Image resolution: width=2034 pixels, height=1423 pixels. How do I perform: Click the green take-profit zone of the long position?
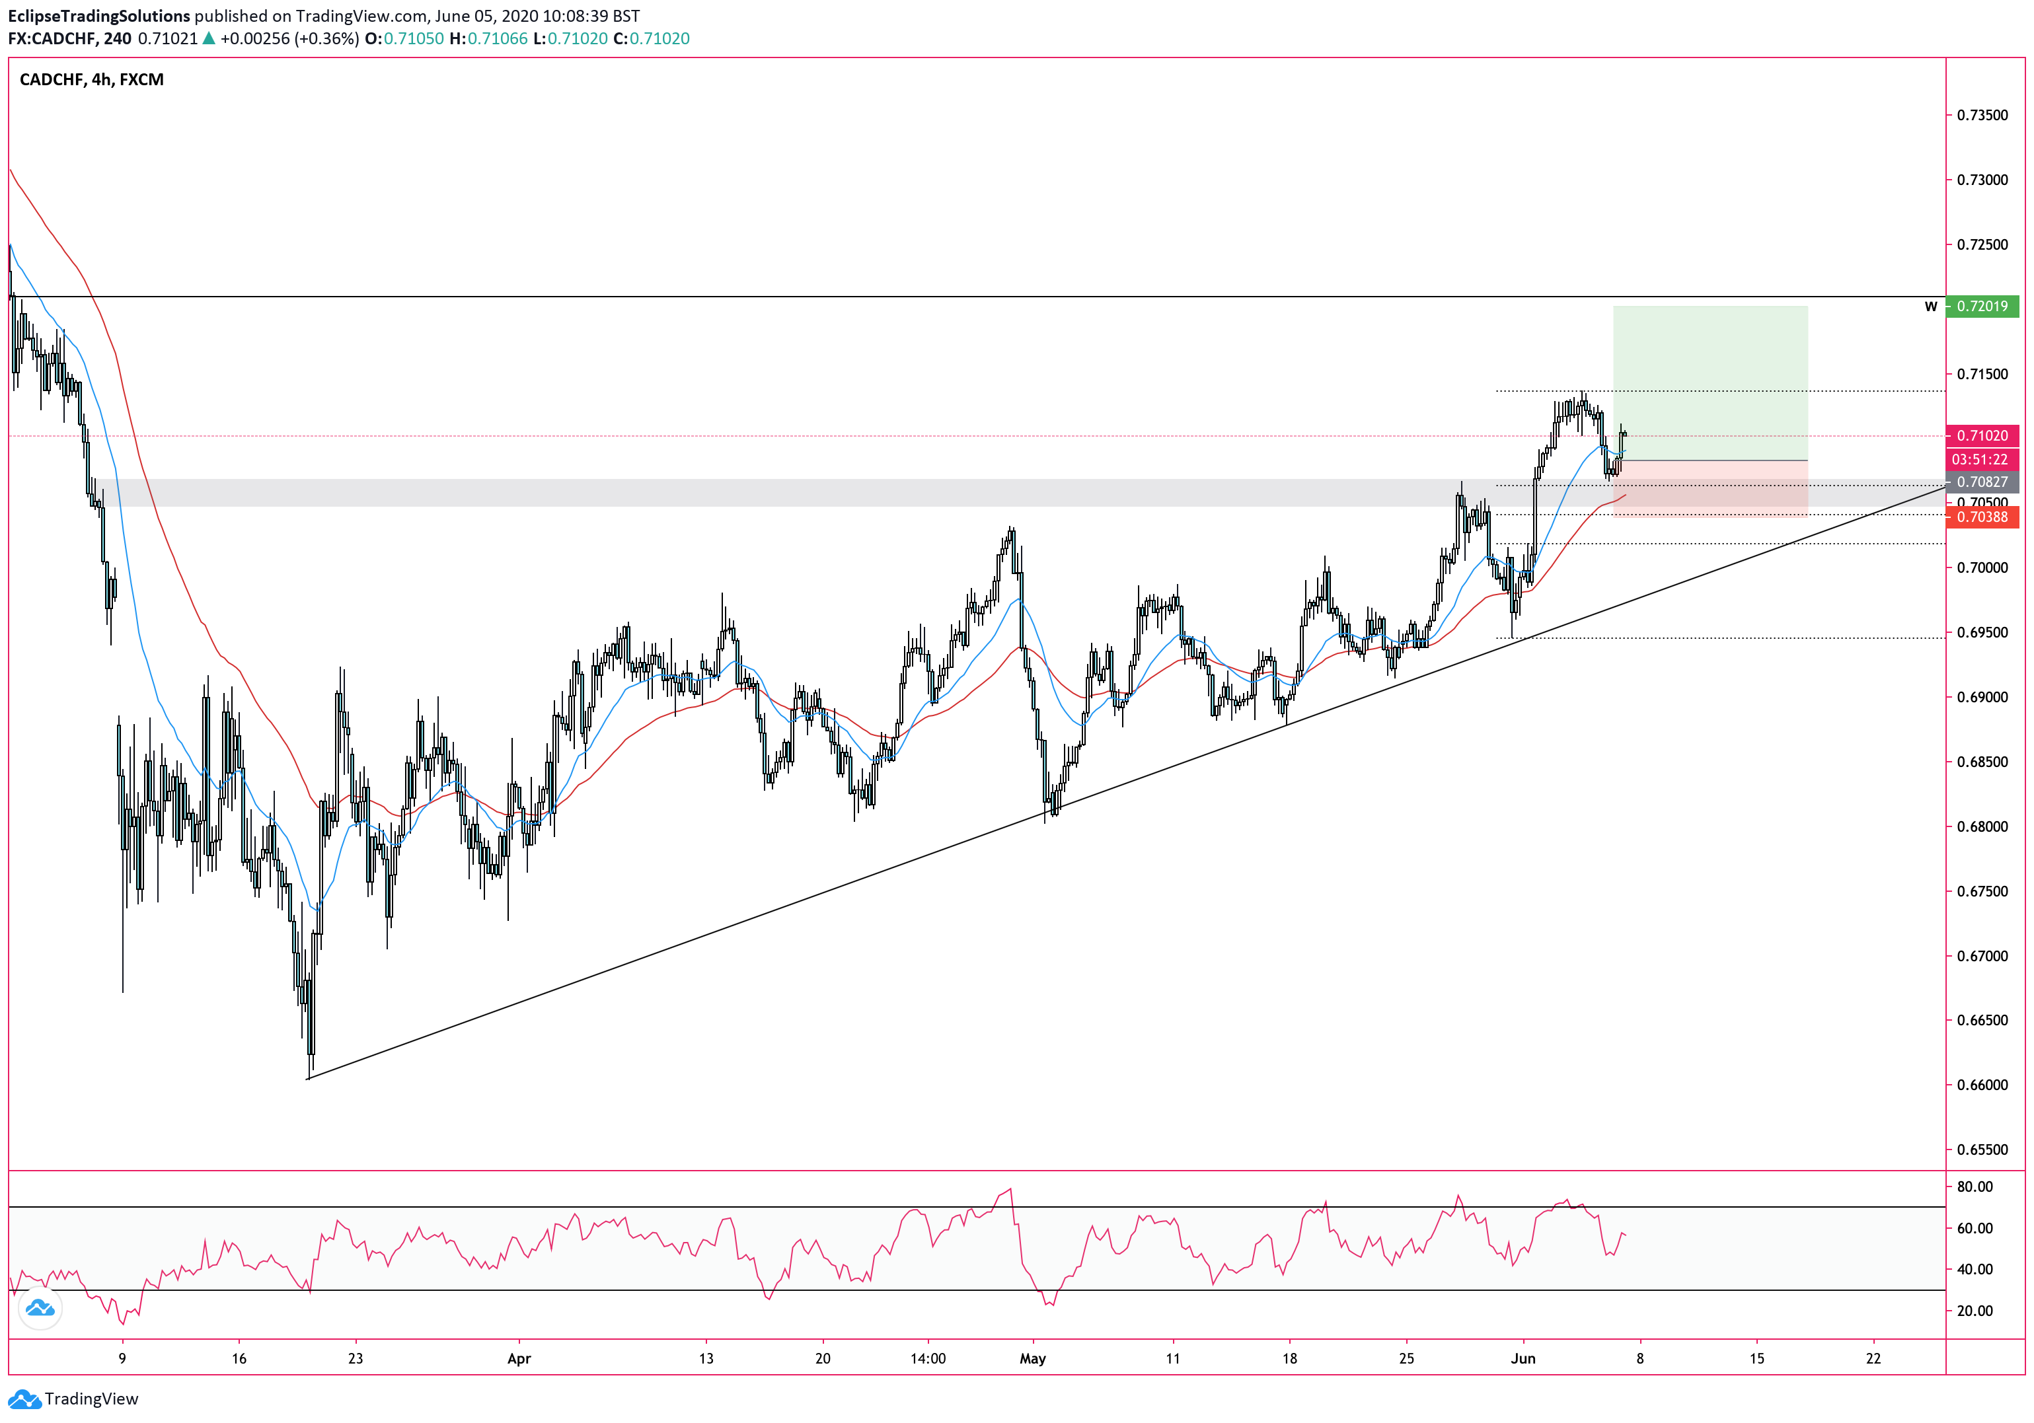point(1710,383)
